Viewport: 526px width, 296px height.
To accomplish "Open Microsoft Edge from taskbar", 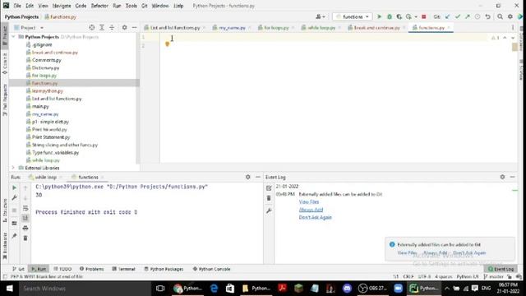I will (214, 289).
